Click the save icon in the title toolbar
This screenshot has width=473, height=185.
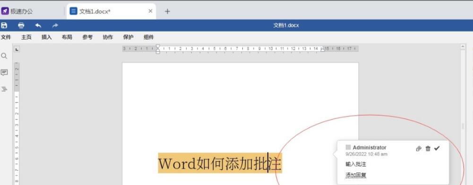4,25
